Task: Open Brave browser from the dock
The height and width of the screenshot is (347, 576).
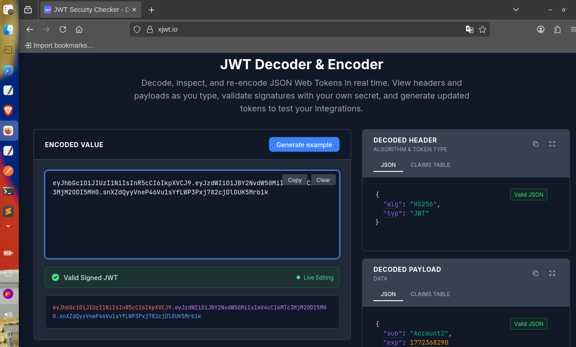Action: 8,110
